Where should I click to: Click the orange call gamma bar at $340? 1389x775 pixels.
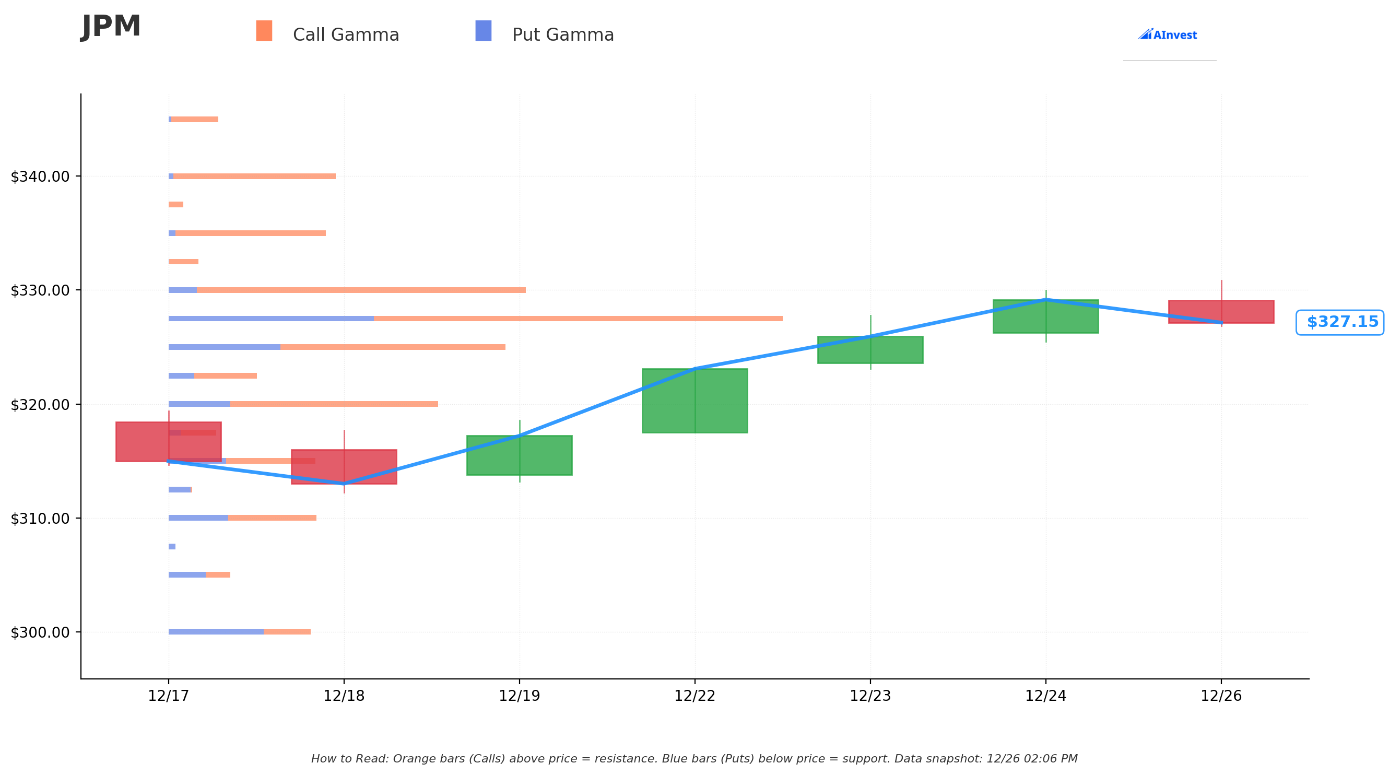pos(254,177)
